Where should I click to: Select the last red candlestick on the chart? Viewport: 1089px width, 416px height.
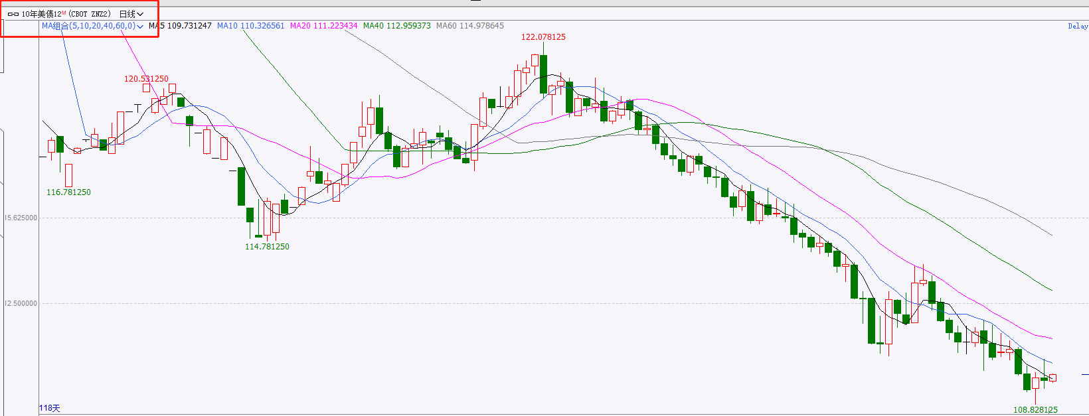click(x=1052, y=378)
